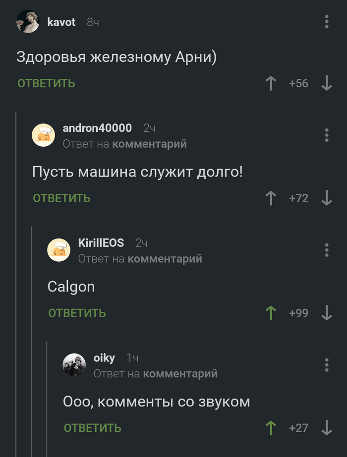Downvote oiky's comment
The width and height of the screenshot is (347, 457).
(x=327, y=428)
